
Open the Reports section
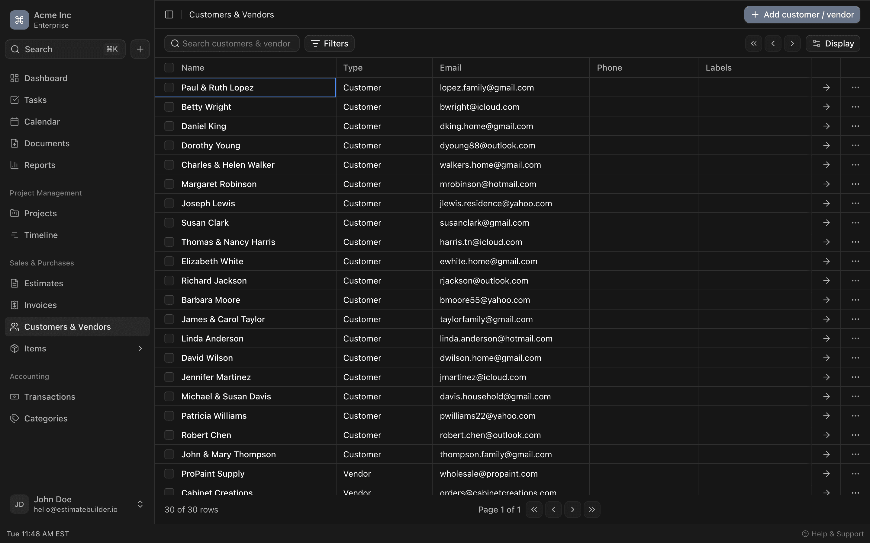[40, 165]
